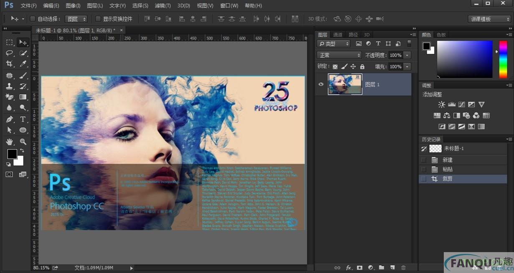The image size is (514, 273).
Task: Switch to the 路径 tab
Action: click(x=353, y=35)
